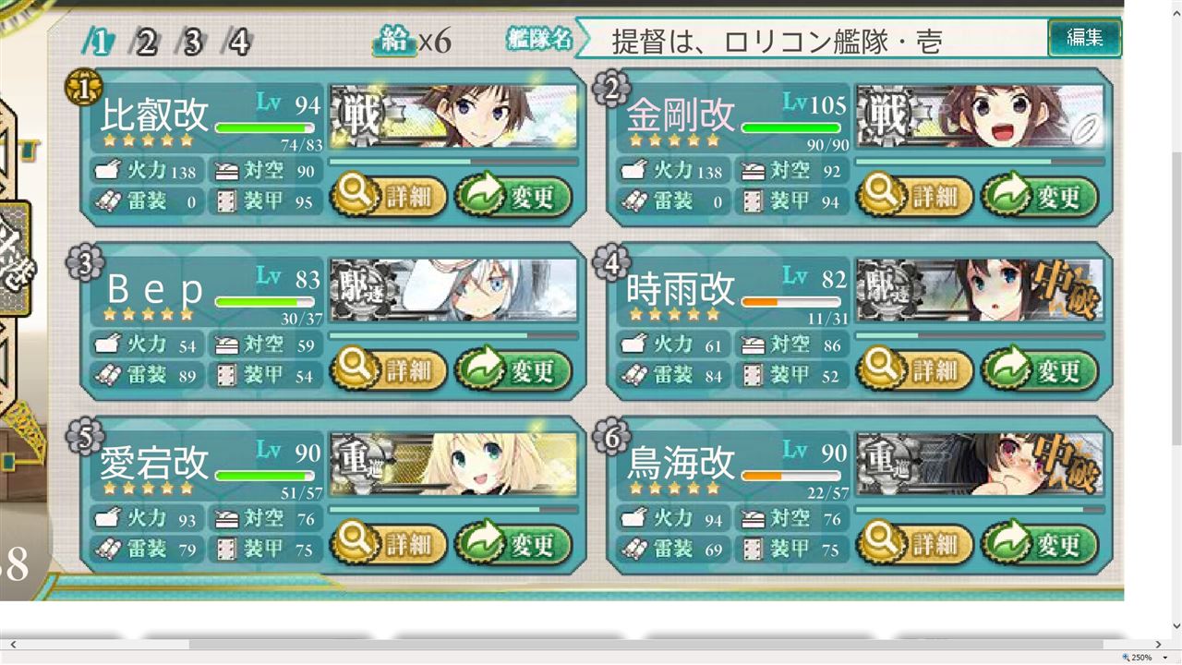Click the slot number 1 flagship badge
This screenshot has height=665, width=1182.
pos(78,89)
